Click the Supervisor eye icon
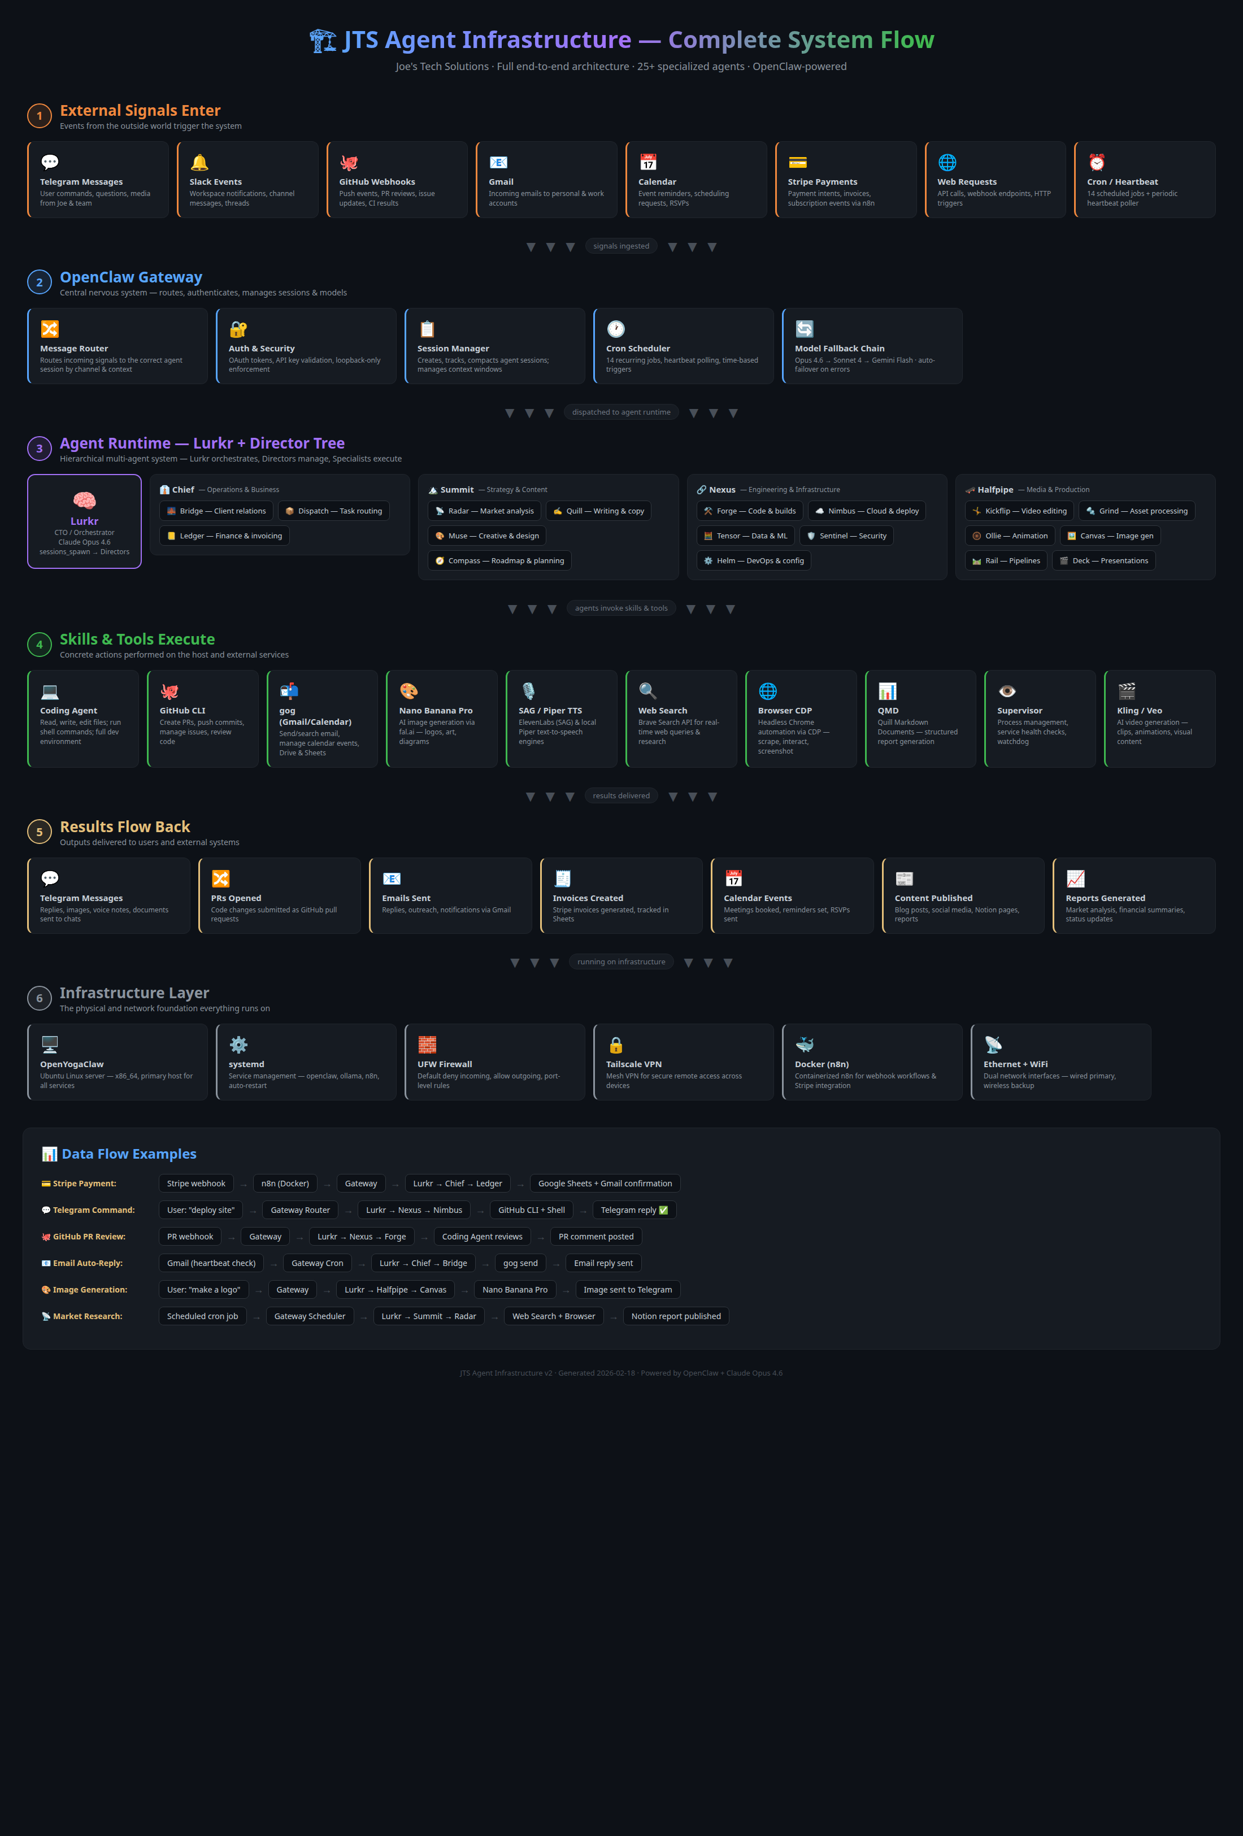The width and height of the screenshot is (1243, 1836). [1007, 690]
